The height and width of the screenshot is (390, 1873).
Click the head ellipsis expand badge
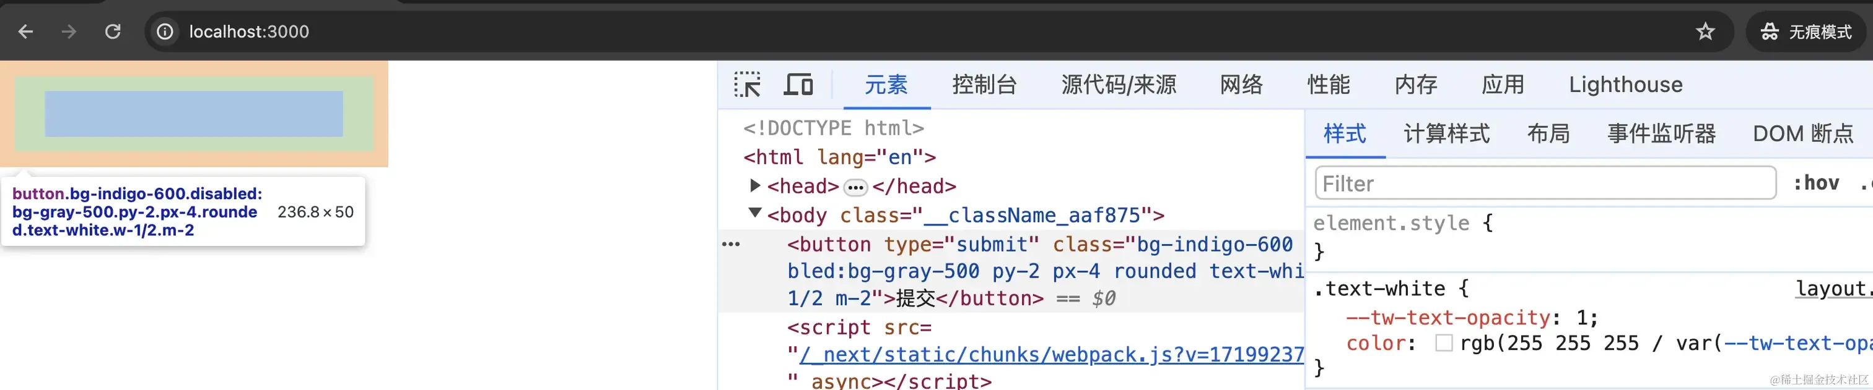(855, 187)
